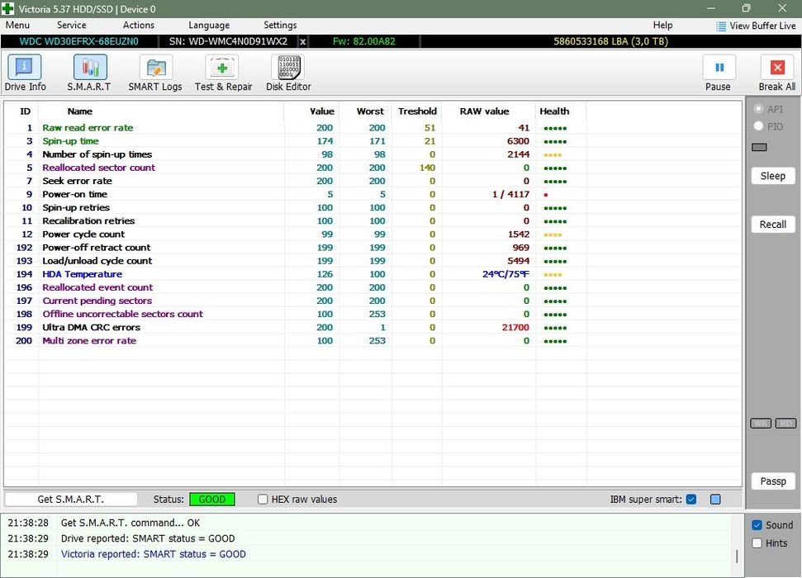
Task: Click yellow health dots for HDA Temperature
Action: (x=553, y=275)
